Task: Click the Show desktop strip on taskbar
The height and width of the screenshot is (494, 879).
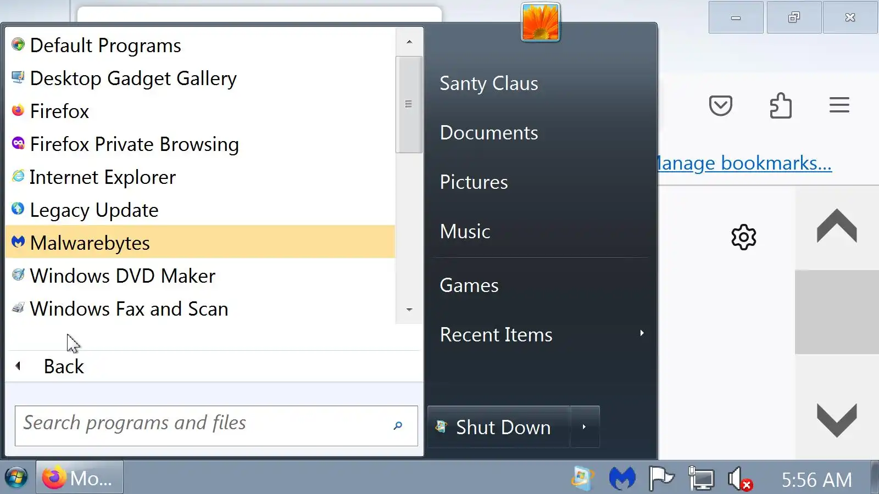Action: 875,478
